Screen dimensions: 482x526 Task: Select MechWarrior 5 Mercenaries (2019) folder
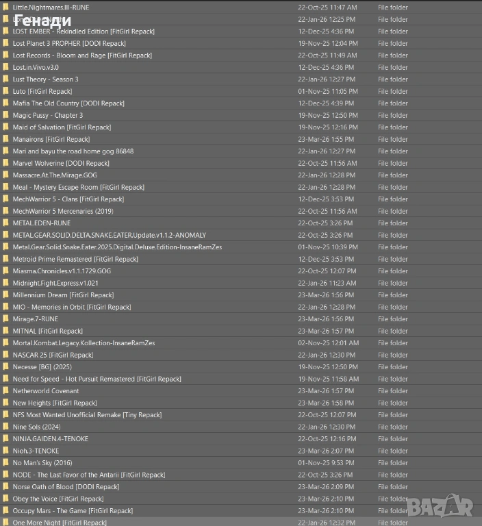point(241,211)
